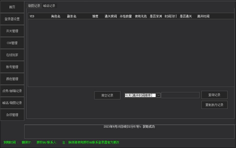Open 点券/邮箱记录 page

pyautogui.click(x=12, y=91)
